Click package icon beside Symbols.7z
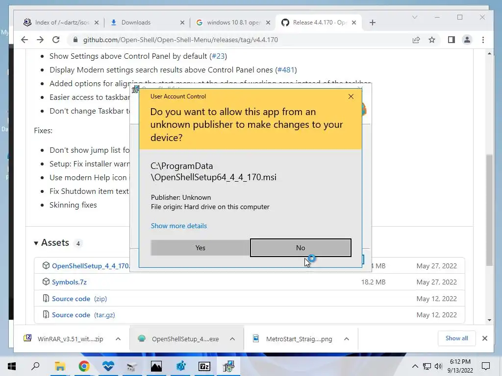This screenshot has height=376, width=502. tap(46, 282)
